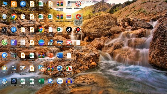Select the ACCOUNT PDF file
The image size is (167, 94).
click(x=23, y=56)
